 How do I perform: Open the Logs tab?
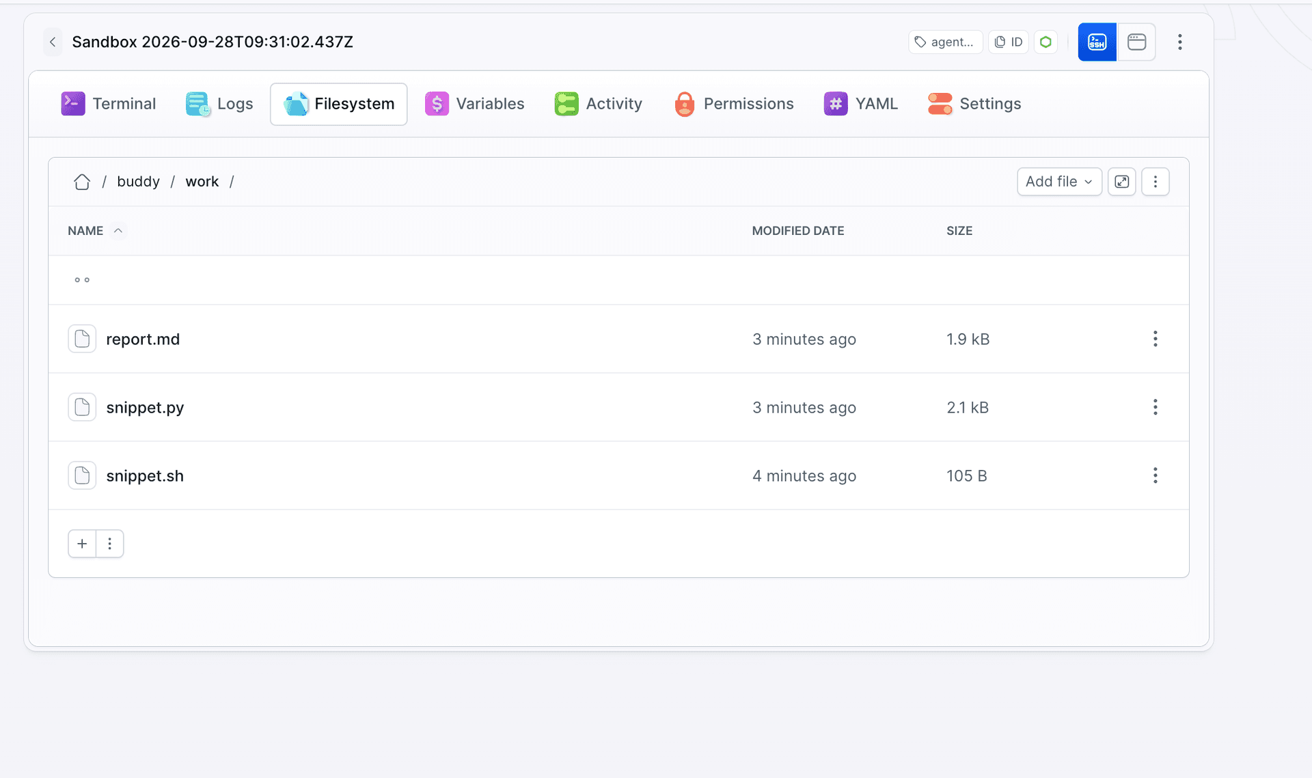pos(219,104)
